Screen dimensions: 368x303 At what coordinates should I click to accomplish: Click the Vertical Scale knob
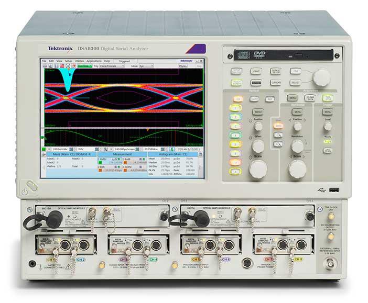(x=258, y=169)
